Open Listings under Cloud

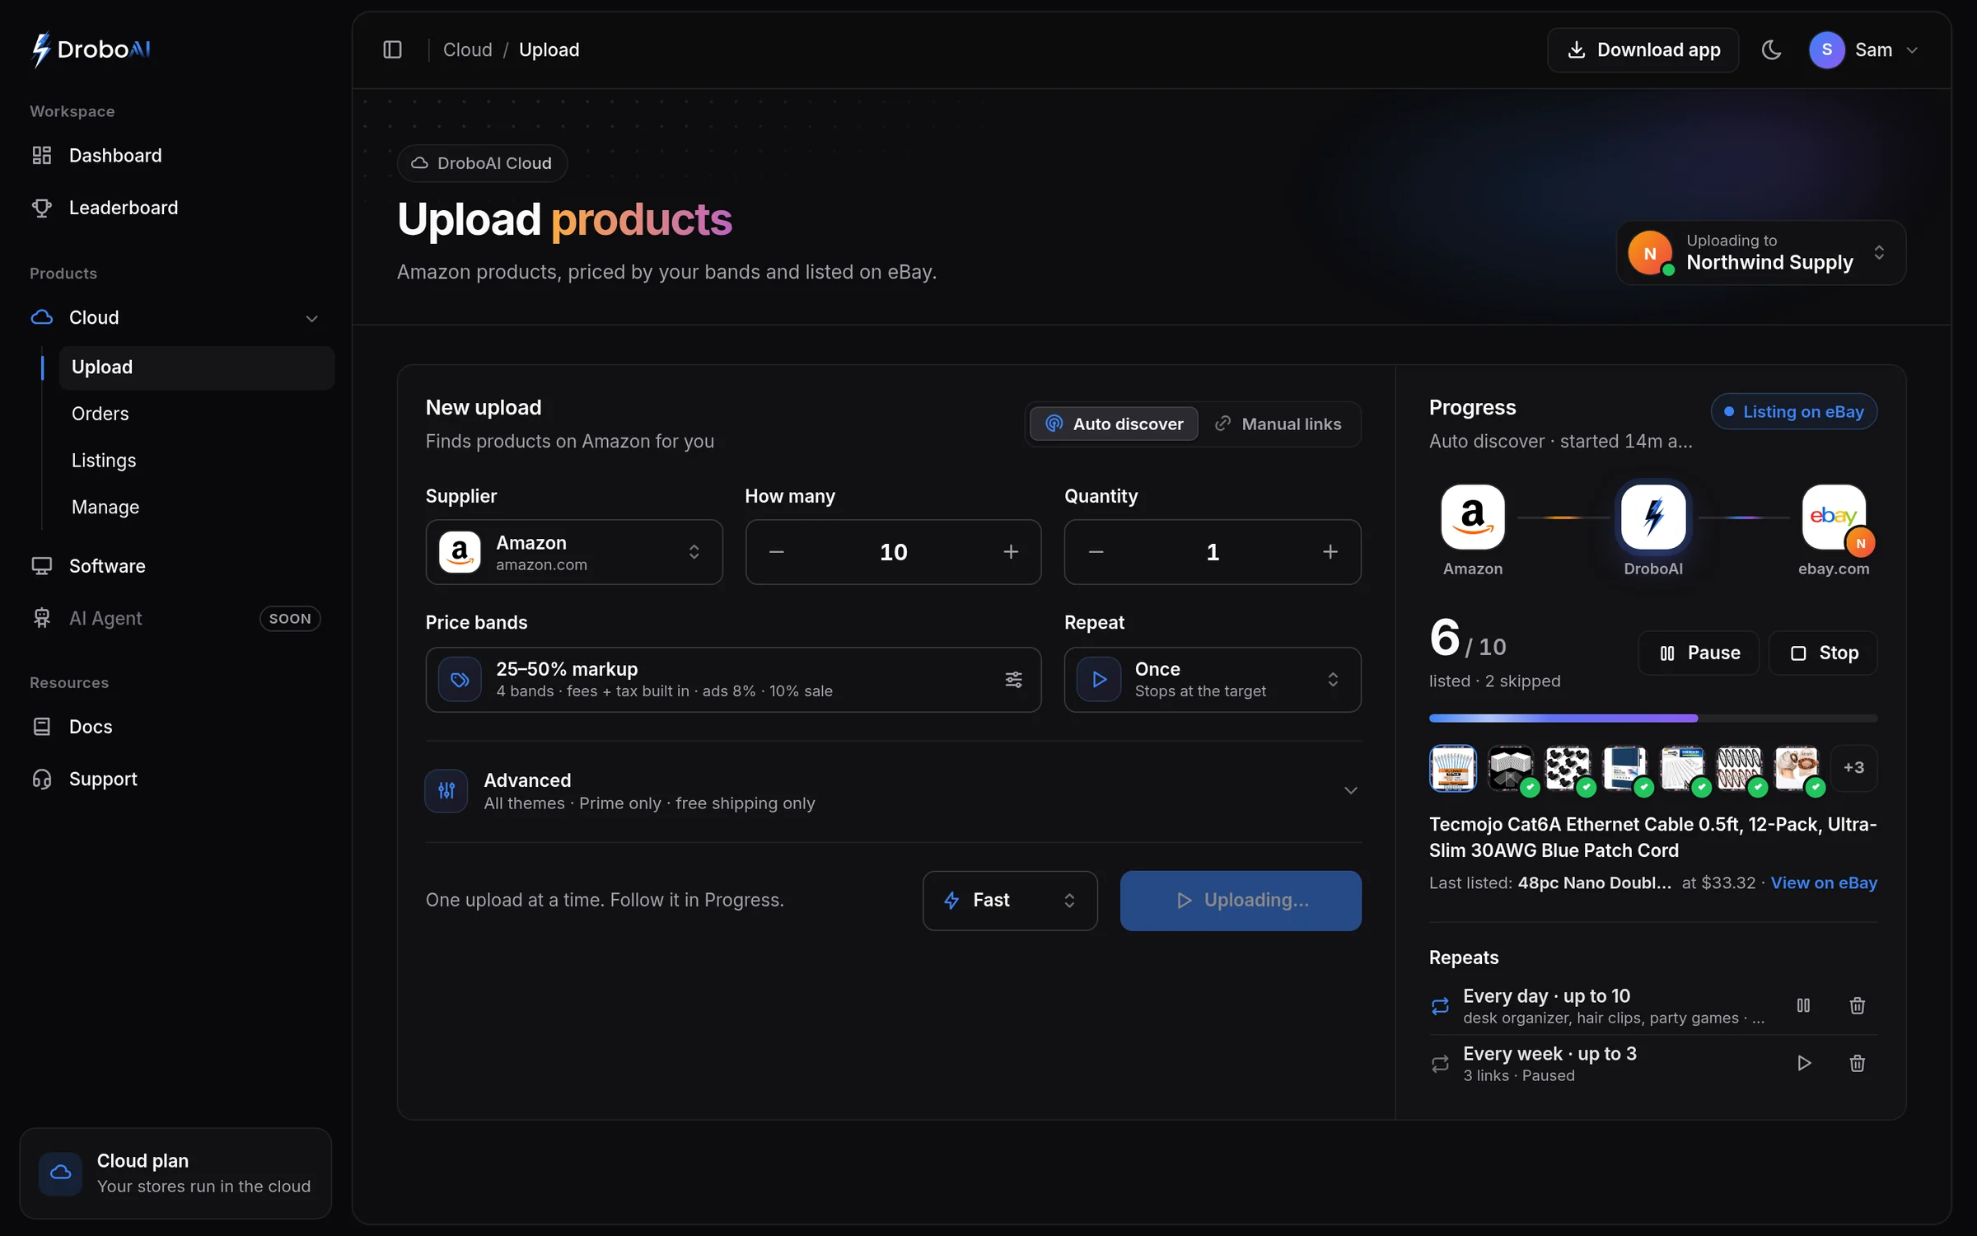click(196, 460)
